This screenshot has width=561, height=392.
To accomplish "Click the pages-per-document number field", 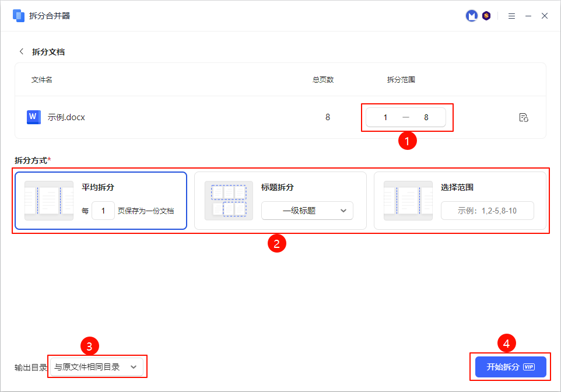I will click(103, 211).
